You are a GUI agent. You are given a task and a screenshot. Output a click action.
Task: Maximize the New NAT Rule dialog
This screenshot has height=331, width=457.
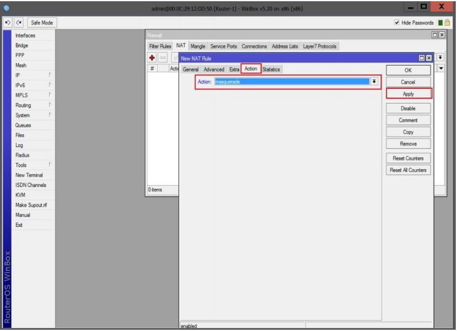point(421,58)
